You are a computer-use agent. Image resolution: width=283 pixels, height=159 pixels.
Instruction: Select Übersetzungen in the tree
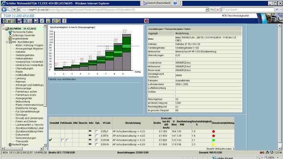pos(24,68)
